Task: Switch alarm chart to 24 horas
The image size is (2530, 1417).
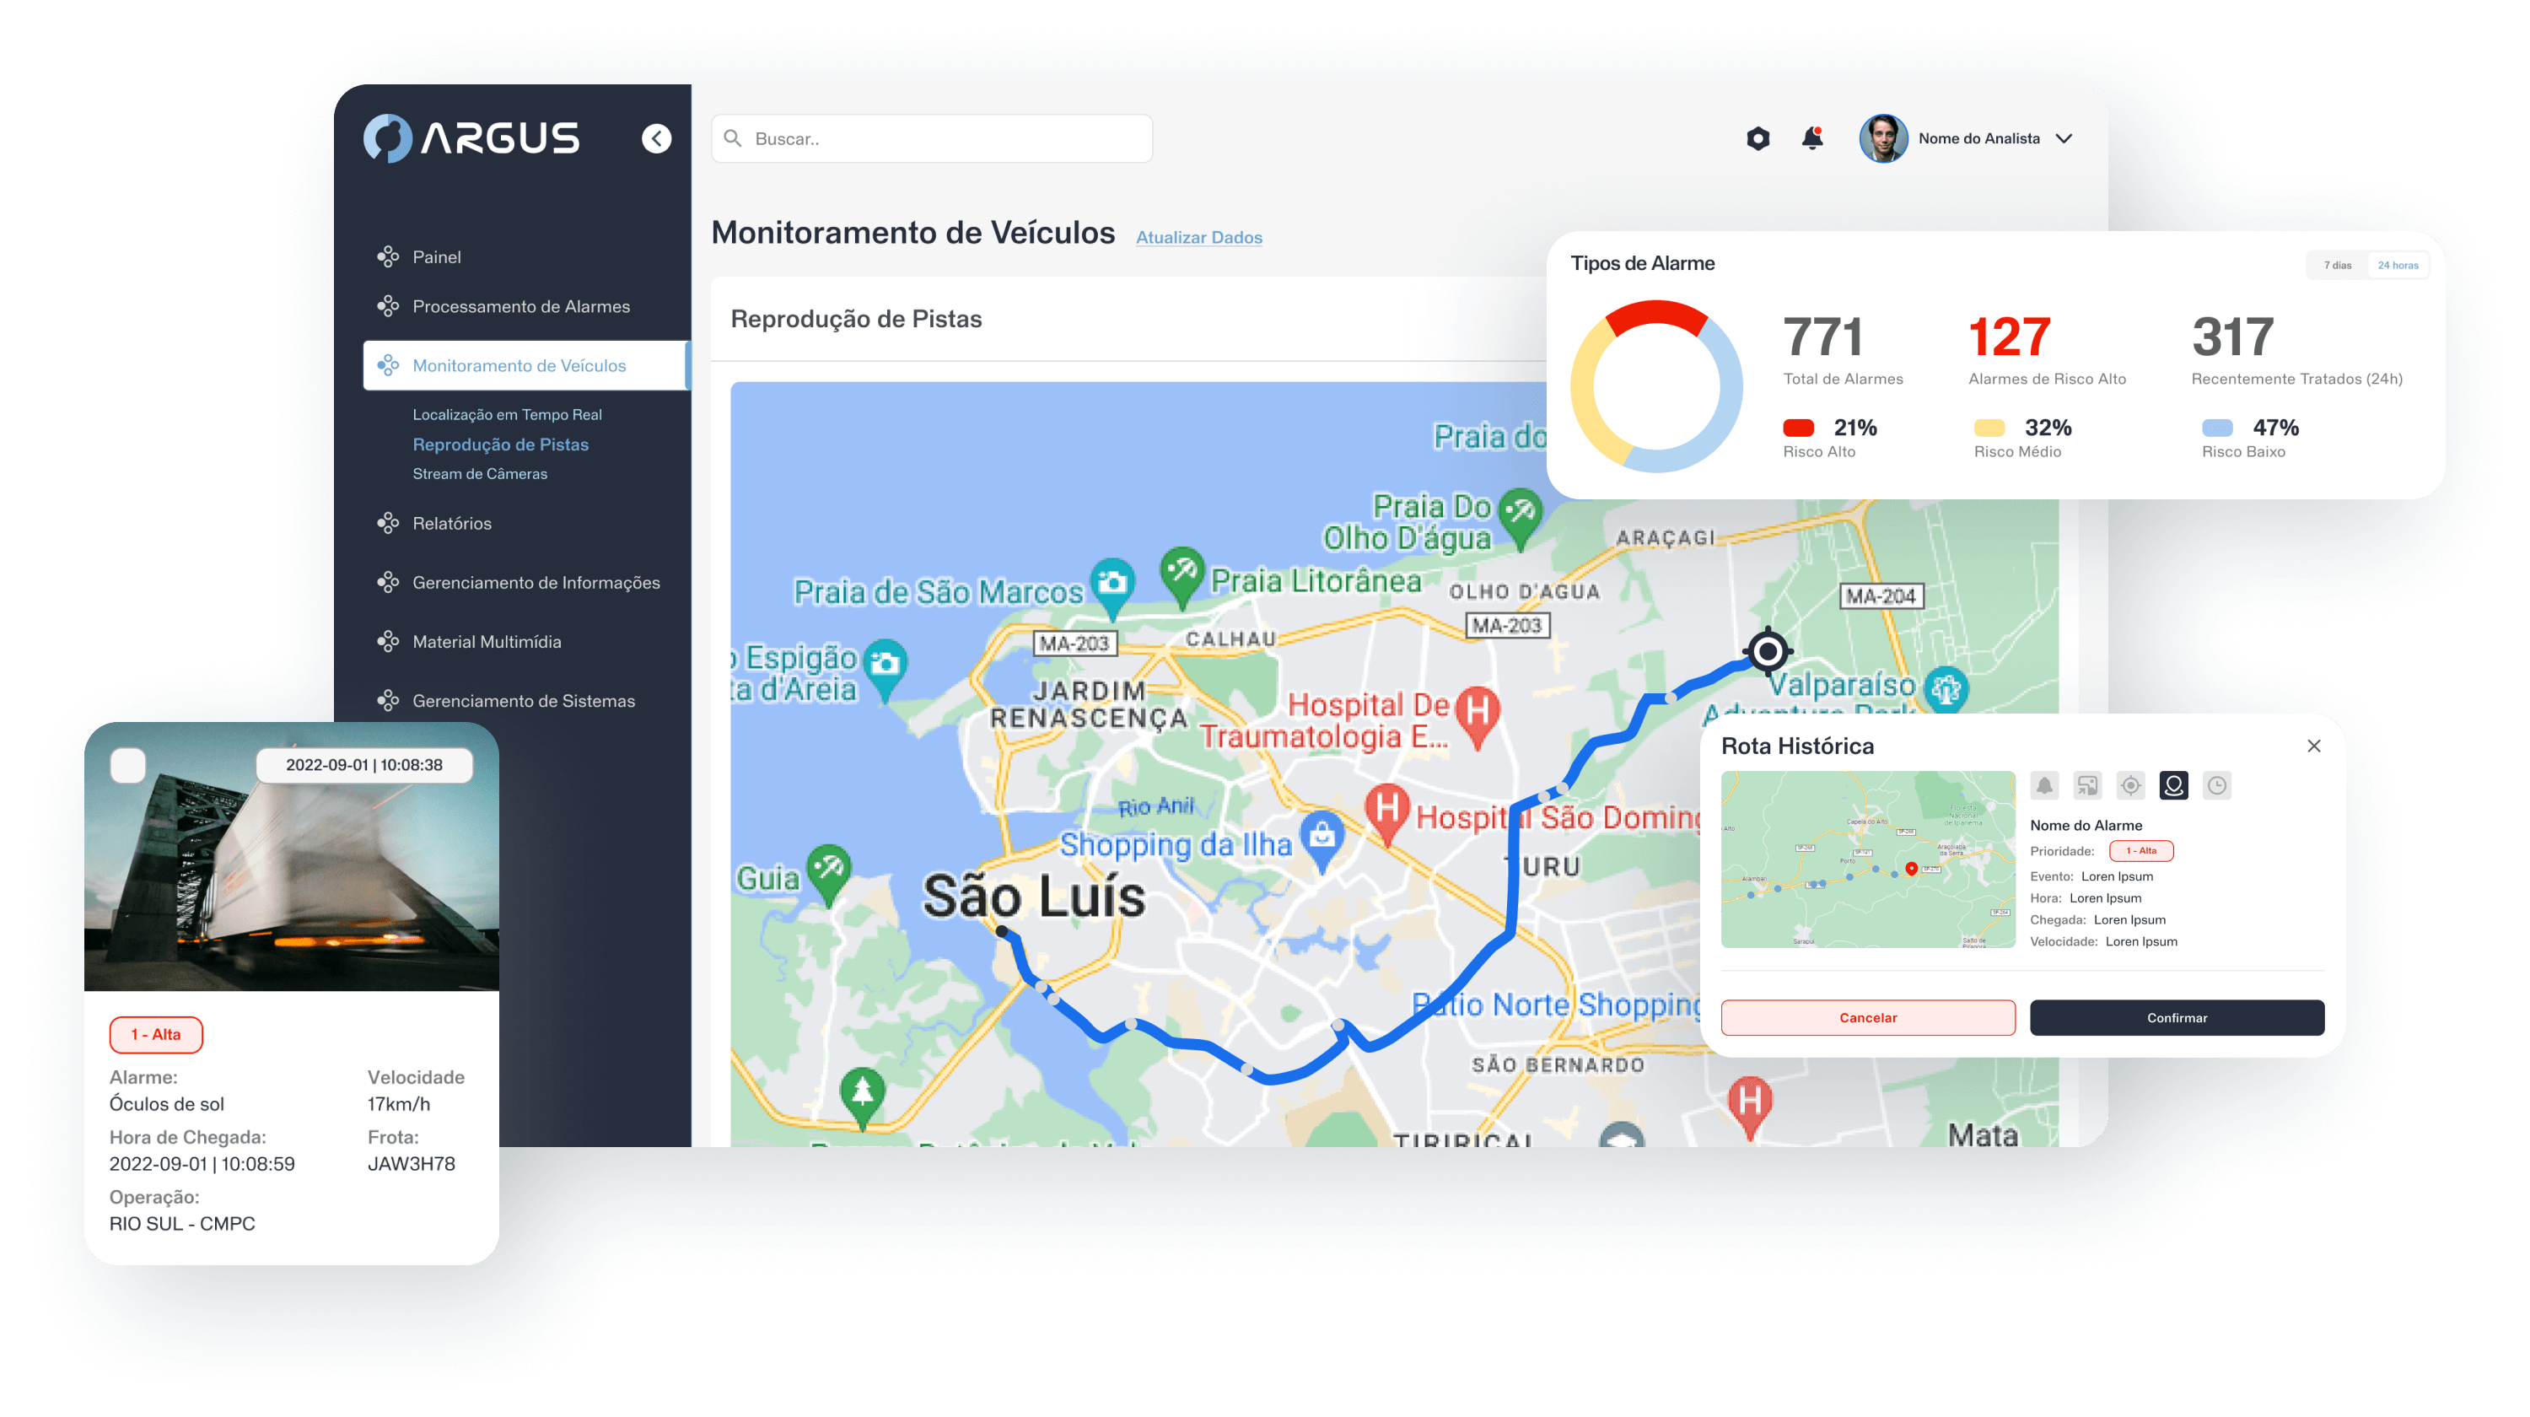Action: 2398,265
